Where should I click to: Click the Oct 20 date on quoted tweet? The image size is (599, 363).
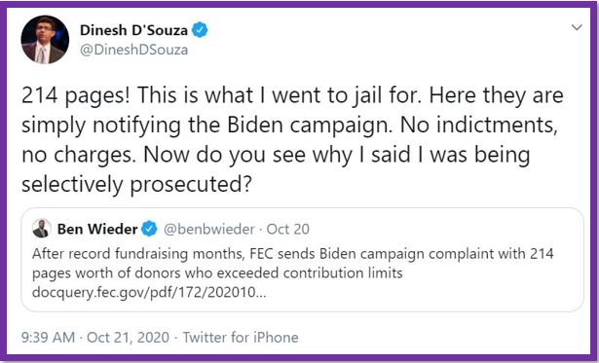(287, 229)
